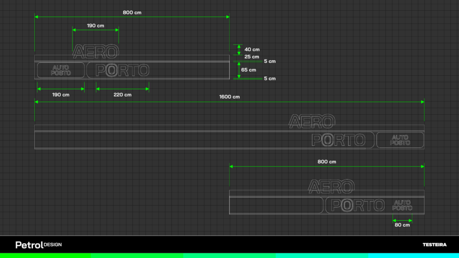Click the Petrol logo in footer

pos(29,245)
